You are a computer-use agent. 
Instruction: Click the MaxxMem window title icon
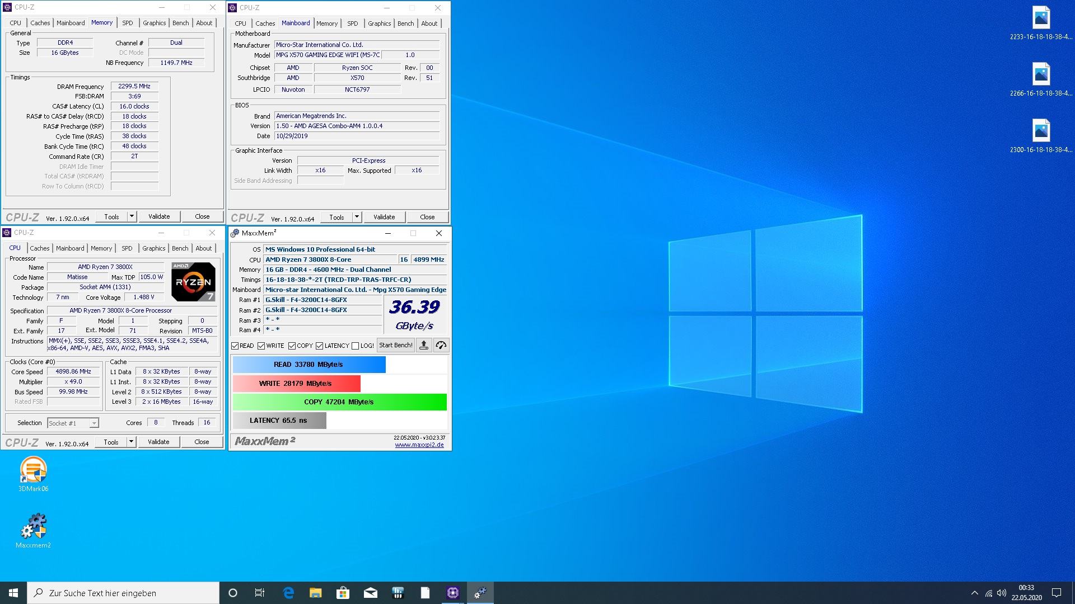click(x=235, y=233)
